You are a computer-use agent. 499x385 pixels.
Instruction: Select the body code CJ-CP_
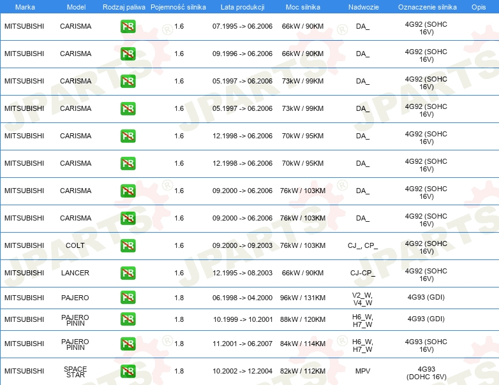(362, 273)
